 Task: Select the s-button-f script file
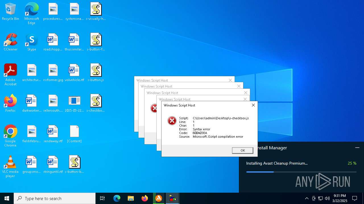(x=96, y=42)
